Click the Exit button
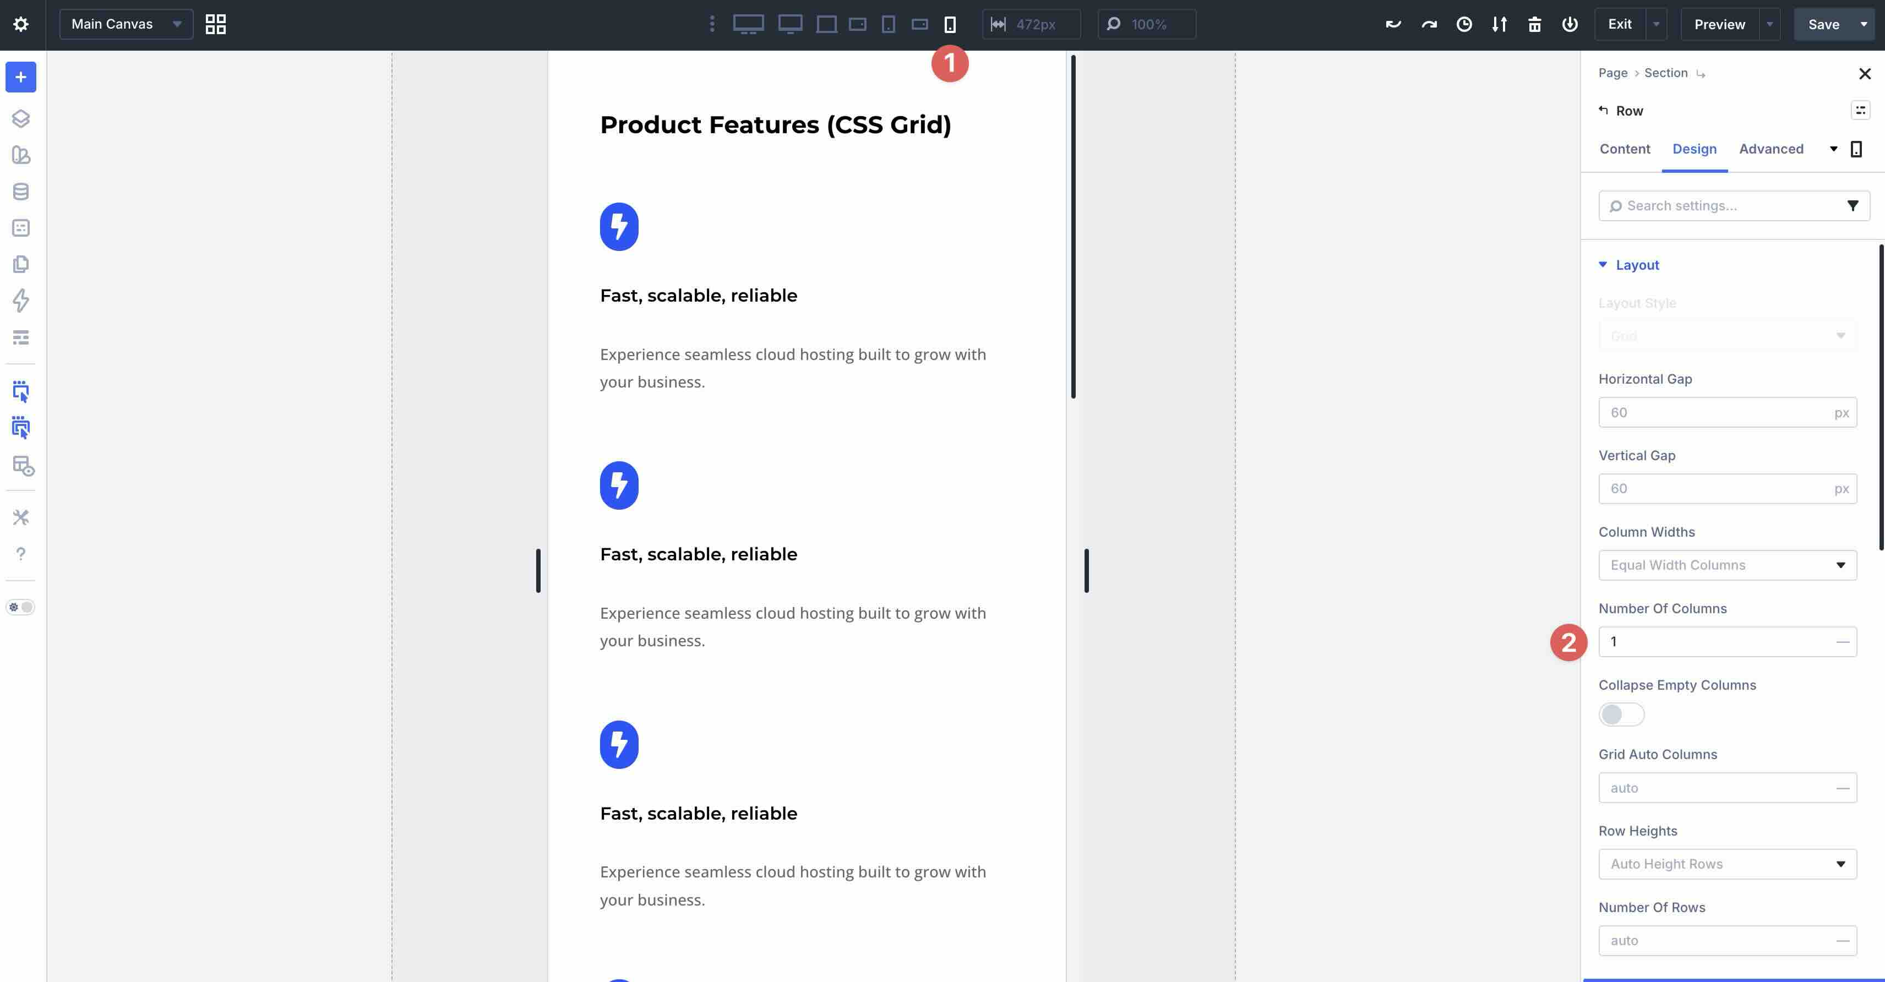 coord(1620,24)
